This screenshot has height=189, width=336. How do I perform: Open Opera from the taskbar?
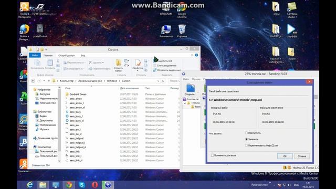coord(95,185)
